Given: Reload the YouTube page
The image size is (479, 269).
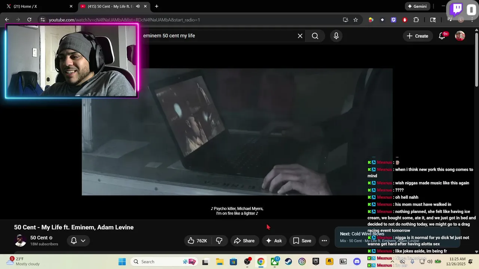Looking at the screenshot, I should click(29, 20).
